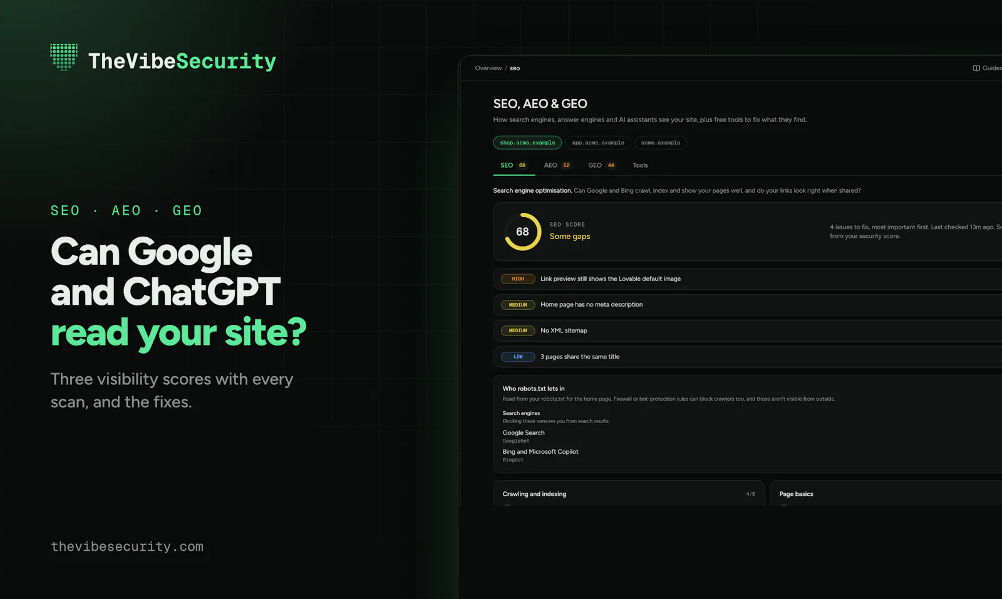
Task: Click the LOW severity badge
Action: 518,357
